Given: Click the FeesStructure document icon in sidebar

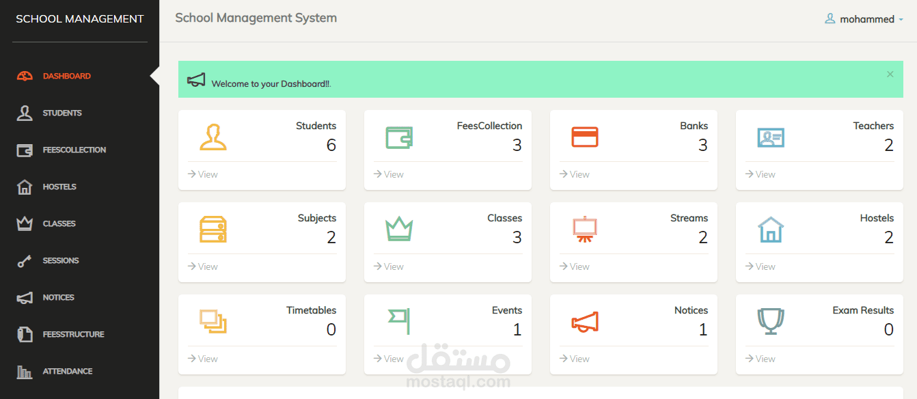Looking at the screenshot, I should point(25,334).
